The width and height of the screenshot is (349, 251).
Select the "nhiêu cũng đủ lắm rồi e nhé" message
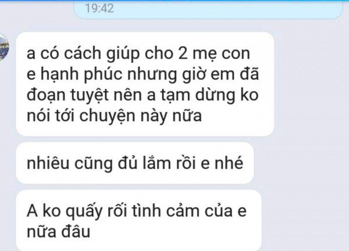pos(135,163)
